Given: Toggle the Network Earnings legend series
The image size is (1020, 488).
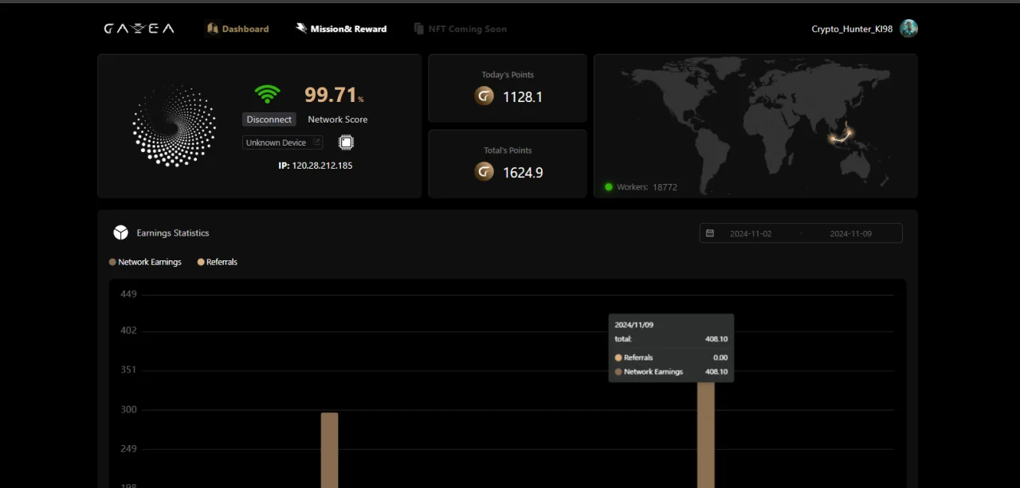Looking at the screenshot, I should 145,262.
